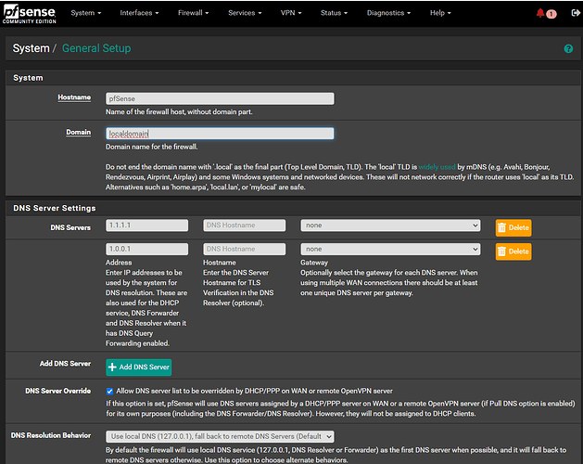Expand gateway dropdown for 1.0.0.1 server
Image resolution: width=583 pixels, height=464 pixels.
pos(390,249)
